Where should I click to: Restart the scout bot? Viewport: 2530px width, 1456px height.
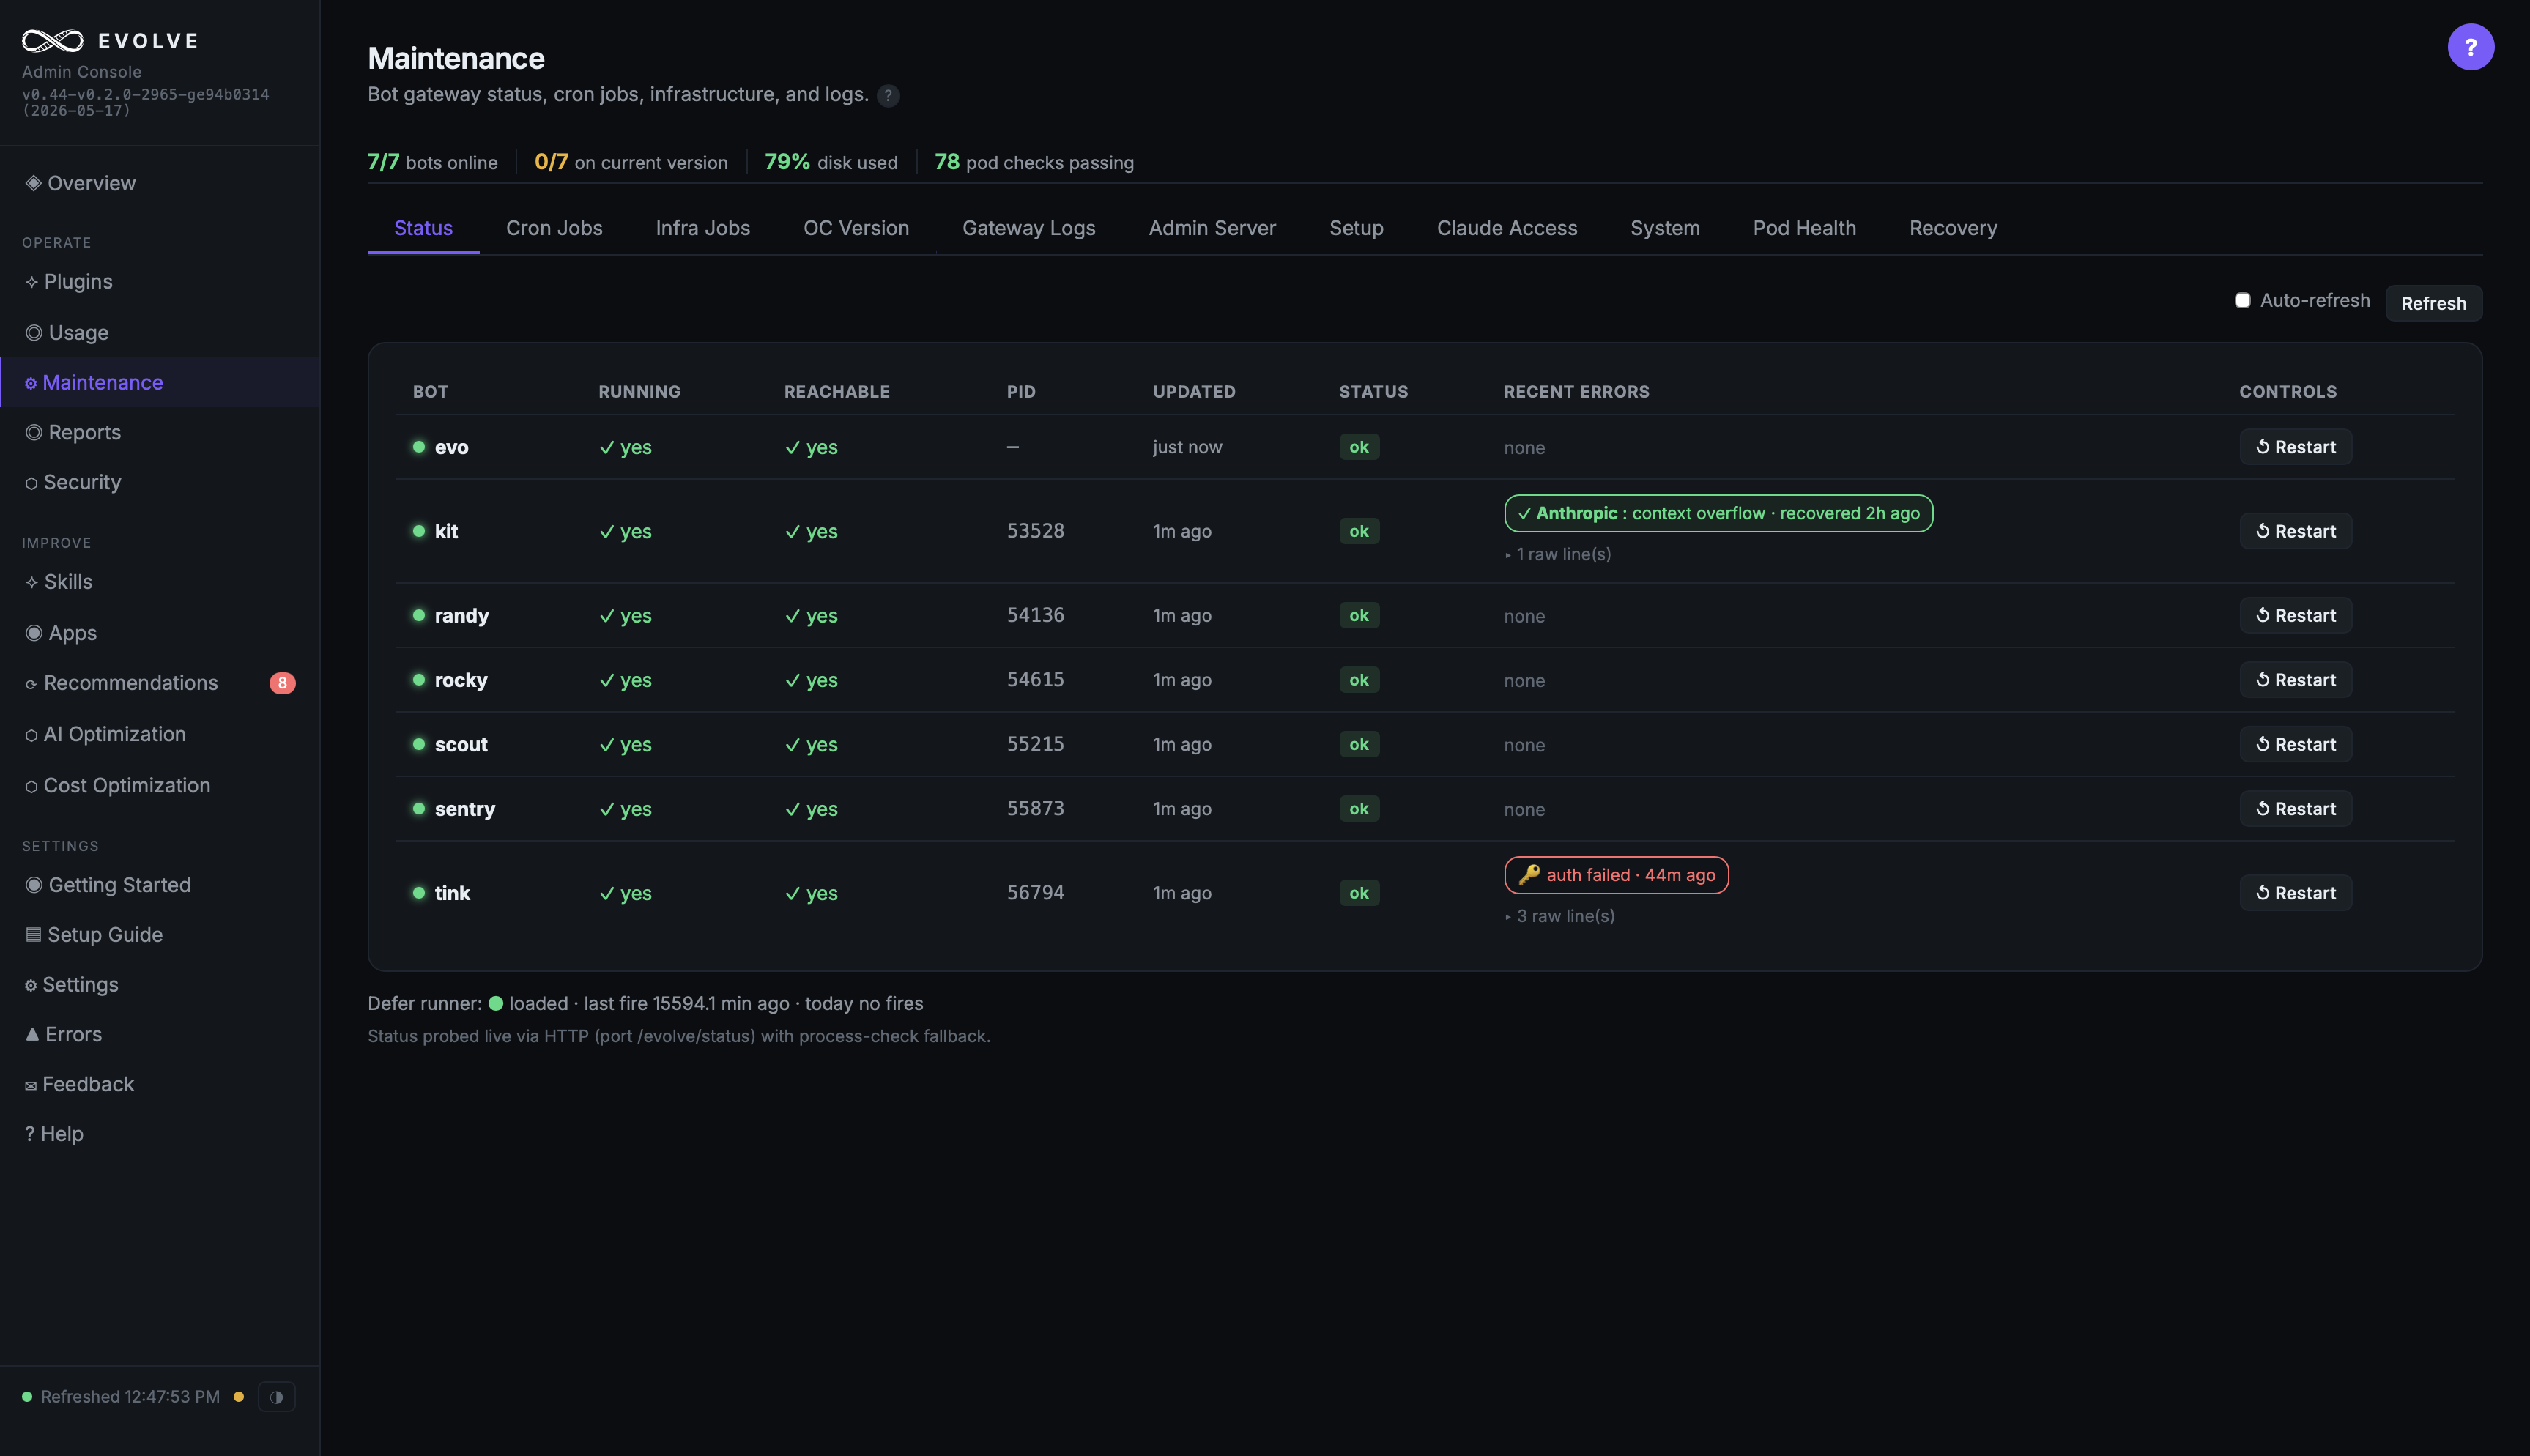2295,744
